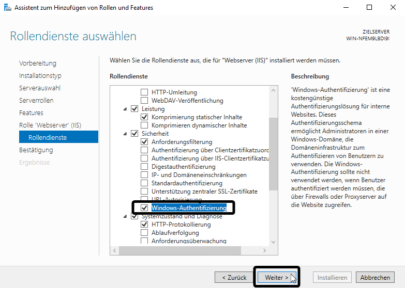Collapse the Leistung tree node
This screenshot has height=288, width=405.
pyautogui.click(x=125, y=109)
